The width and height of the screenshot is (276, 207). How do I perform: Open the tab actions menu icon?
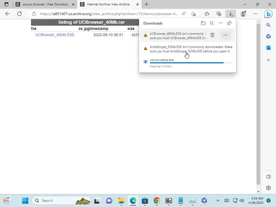pyautogui.click(x=6, y=4)
